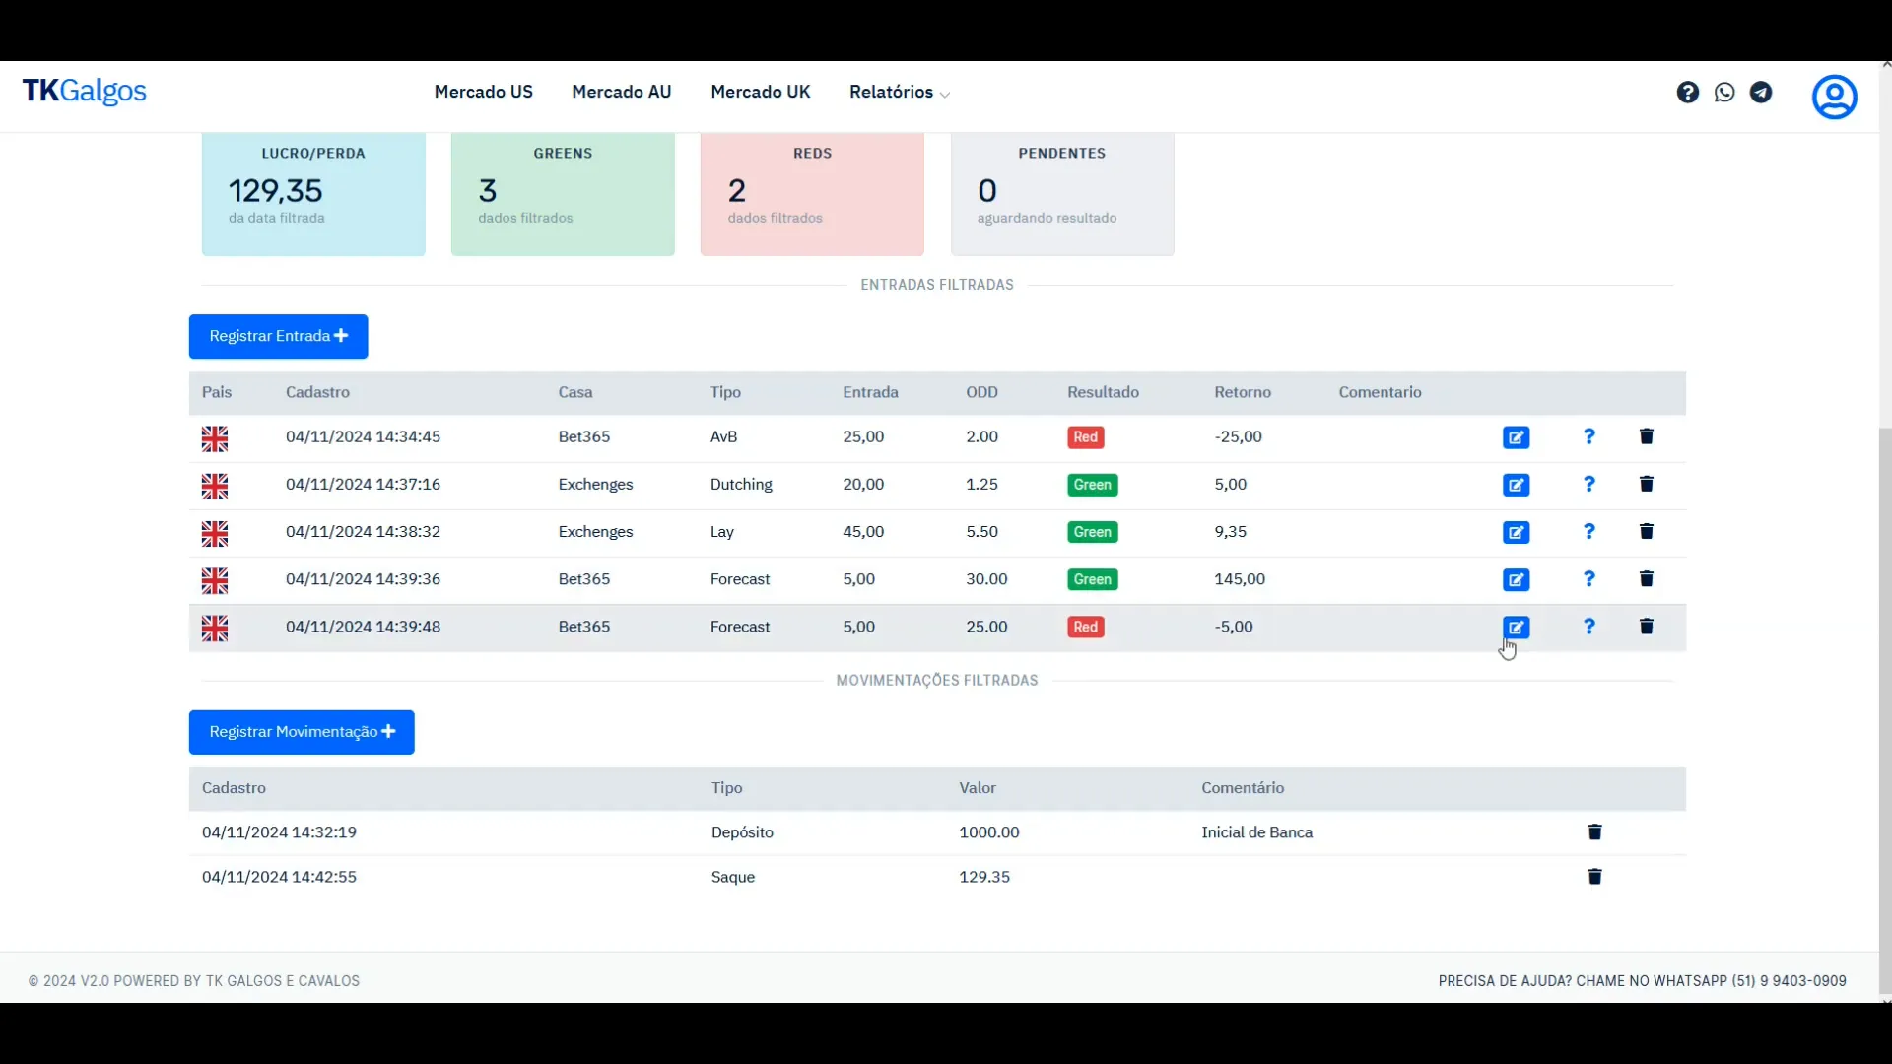Open Mercado UK menu item

(760, 92)
